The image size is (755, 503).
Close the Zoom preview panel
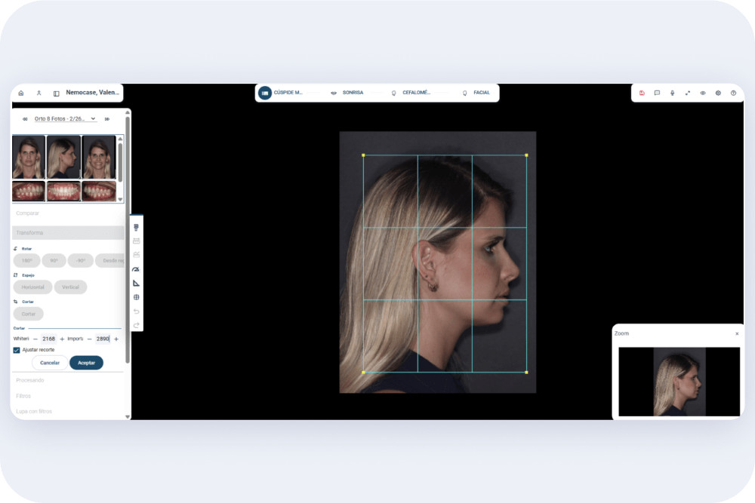(737, 334)
